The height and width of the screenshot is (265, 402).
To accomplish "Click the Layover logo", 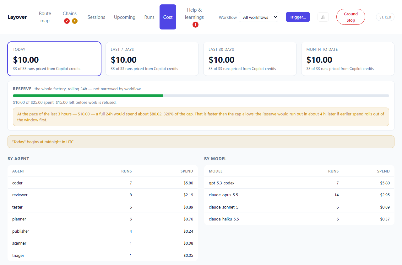I will click(x=17, y=17).
